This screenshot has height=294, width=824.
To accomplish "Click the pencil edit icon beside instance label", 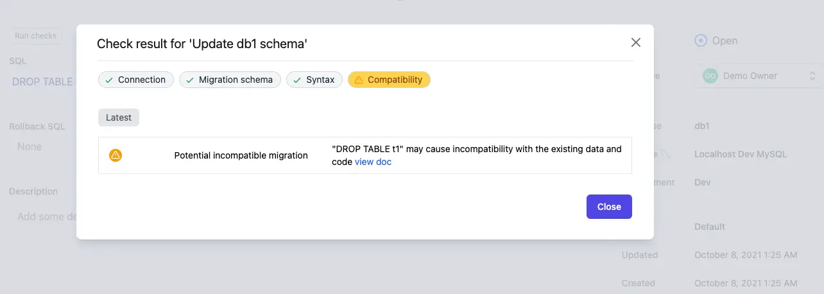I will [x=665, y=154].
